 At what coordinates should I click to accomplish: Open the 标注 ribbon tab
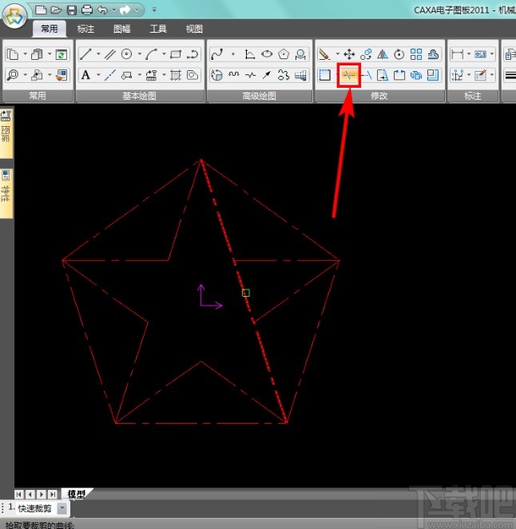(85, 29)
